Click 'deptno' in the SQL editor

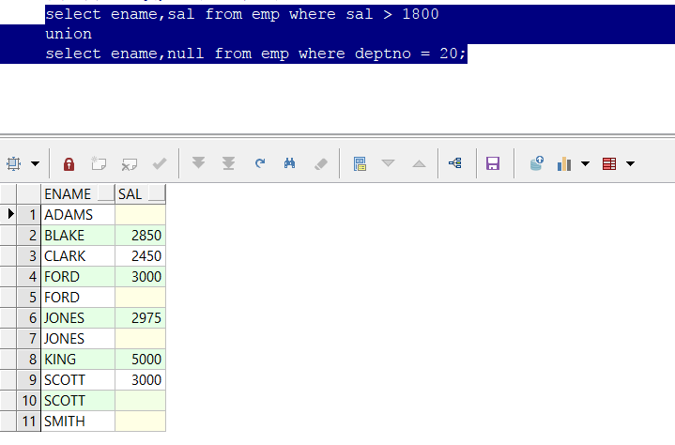(383, 54)
